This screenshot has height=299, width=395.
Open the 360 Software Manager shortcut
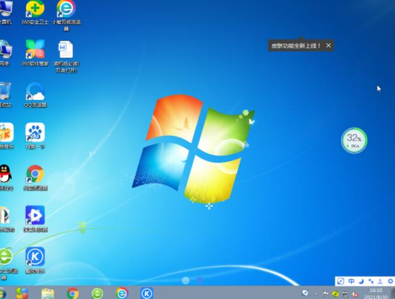coord(34,50)
